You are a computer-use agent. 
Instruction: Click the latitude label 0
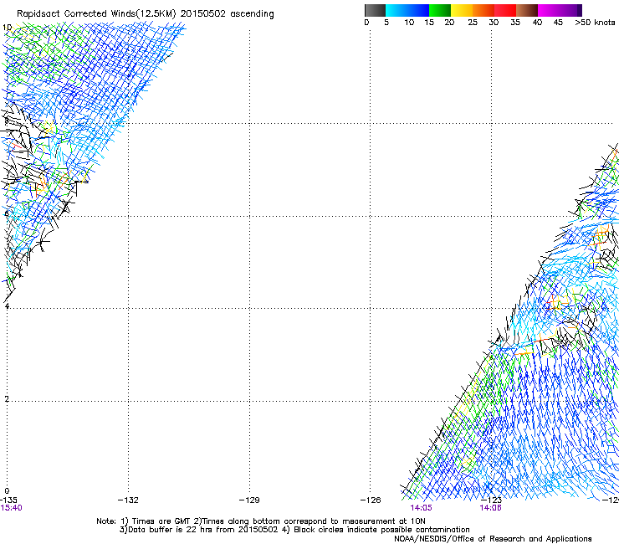pos(7,491)
